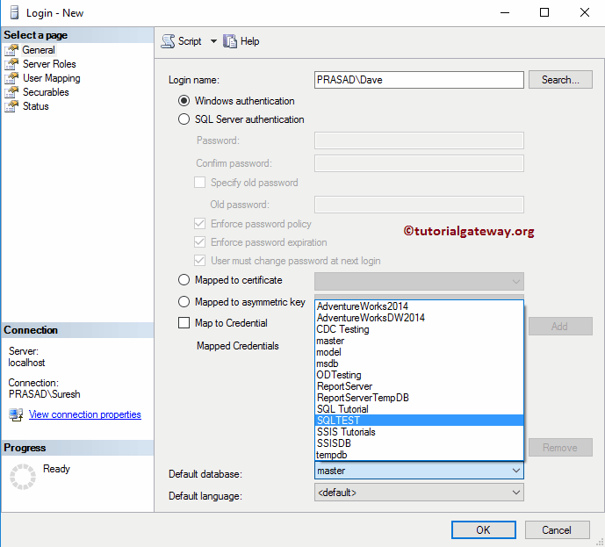Choose SQL Tutorial database
The height and width of the screenshot is (547, 605).
point(419,409)
